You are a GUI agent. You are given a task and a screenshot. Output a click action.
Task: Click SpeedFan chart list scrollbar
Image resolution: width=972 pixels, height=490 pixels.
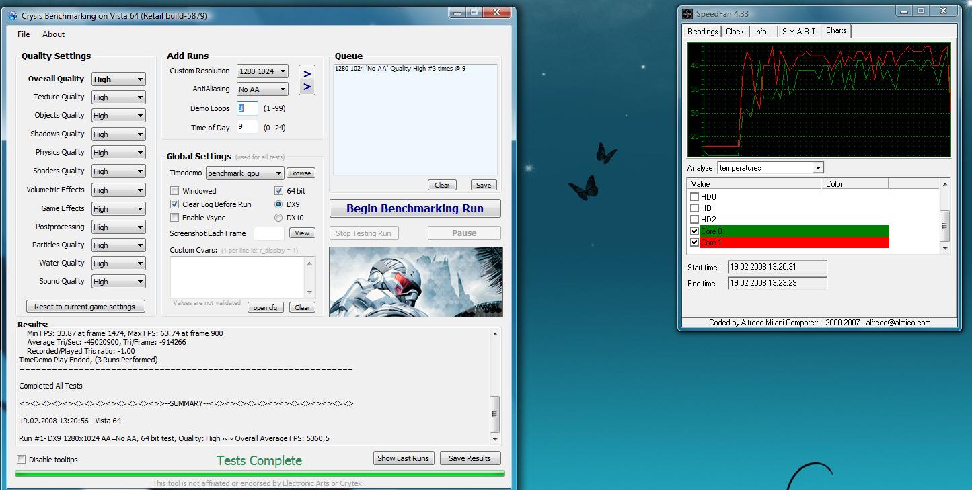(x=945, y=225)
